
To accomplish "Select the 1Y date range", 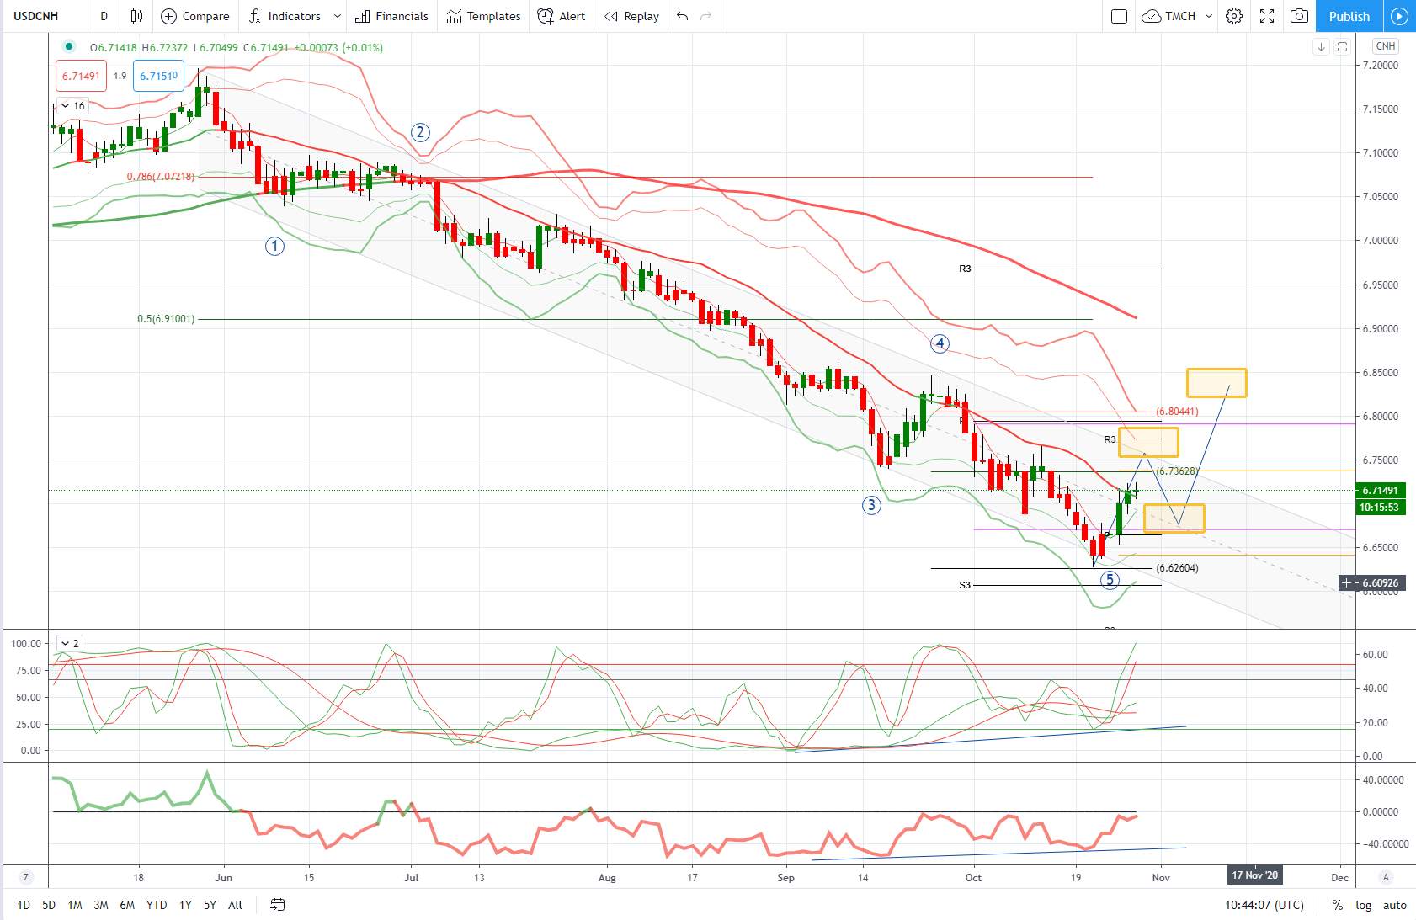I will (x=185, y=905).
